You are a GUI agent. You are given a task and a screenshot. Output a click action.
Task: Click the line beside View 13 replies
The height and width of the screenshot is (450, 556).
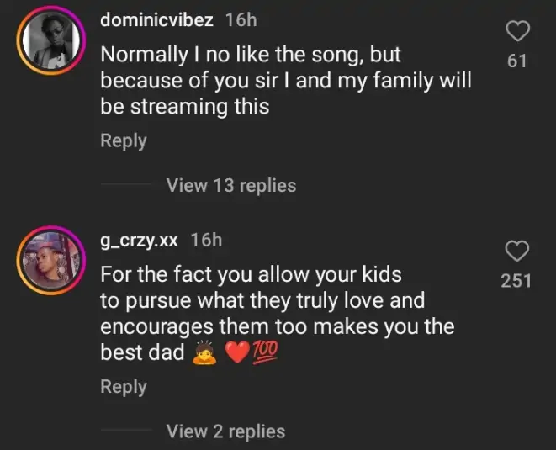(x=125, y=185)
